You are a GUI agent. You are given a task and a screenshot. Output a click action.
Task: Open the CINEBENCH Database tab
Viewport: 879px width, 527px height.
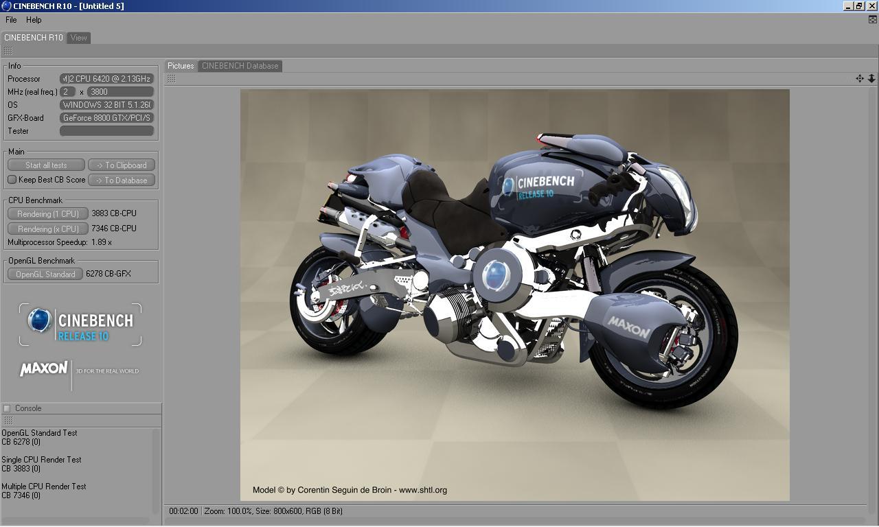click(x=240, y=66)
